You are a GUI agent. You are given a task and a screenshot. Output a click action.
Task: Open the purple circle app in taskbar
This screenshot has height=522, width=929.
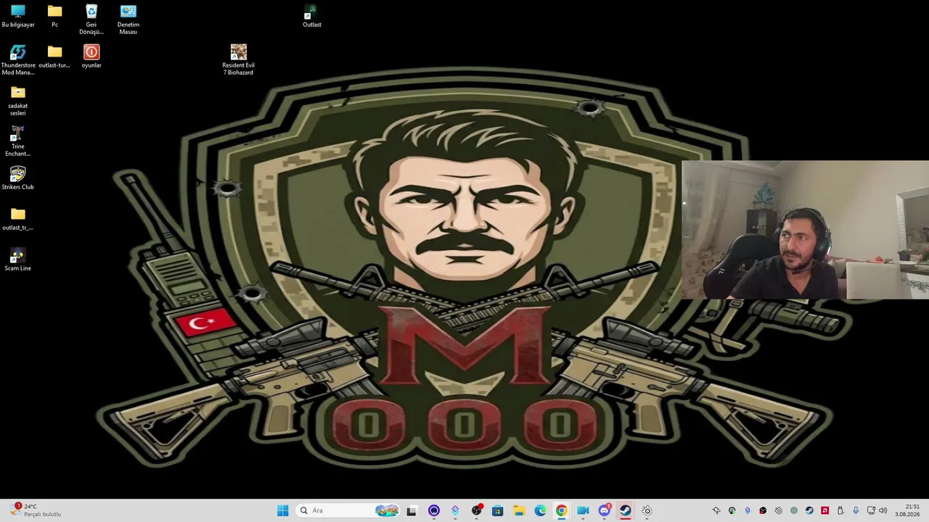tap(434, 510)
